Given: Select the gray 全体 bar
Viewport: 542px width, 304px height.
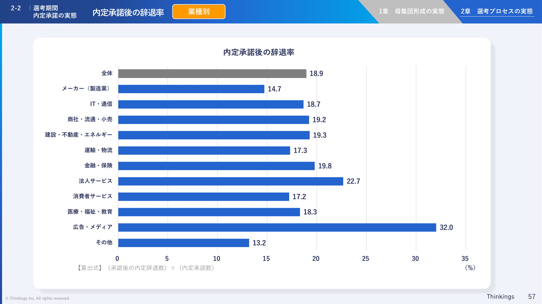Looking at the screenshot, I should coord(212,74).
